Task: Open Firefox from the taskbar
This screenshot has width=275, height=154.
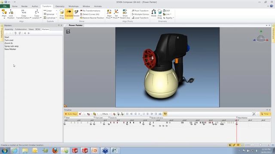Action: (x=55, y=151)
